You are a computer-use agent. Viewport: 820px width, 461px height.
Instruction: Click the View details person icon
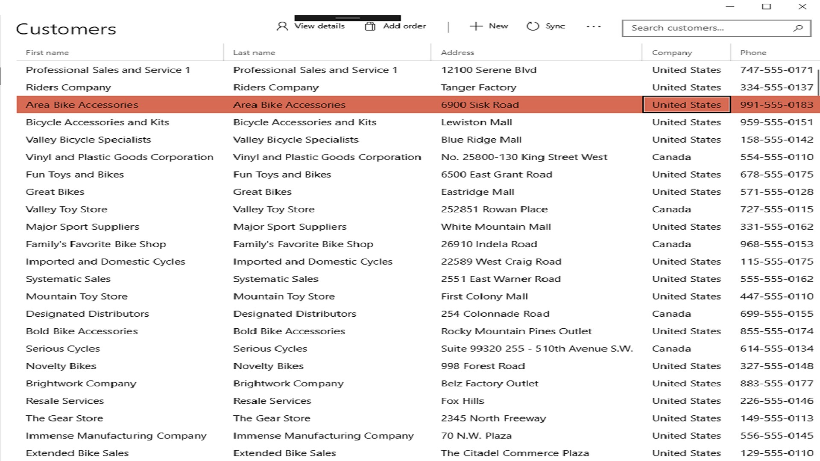[x=282, y=26]
